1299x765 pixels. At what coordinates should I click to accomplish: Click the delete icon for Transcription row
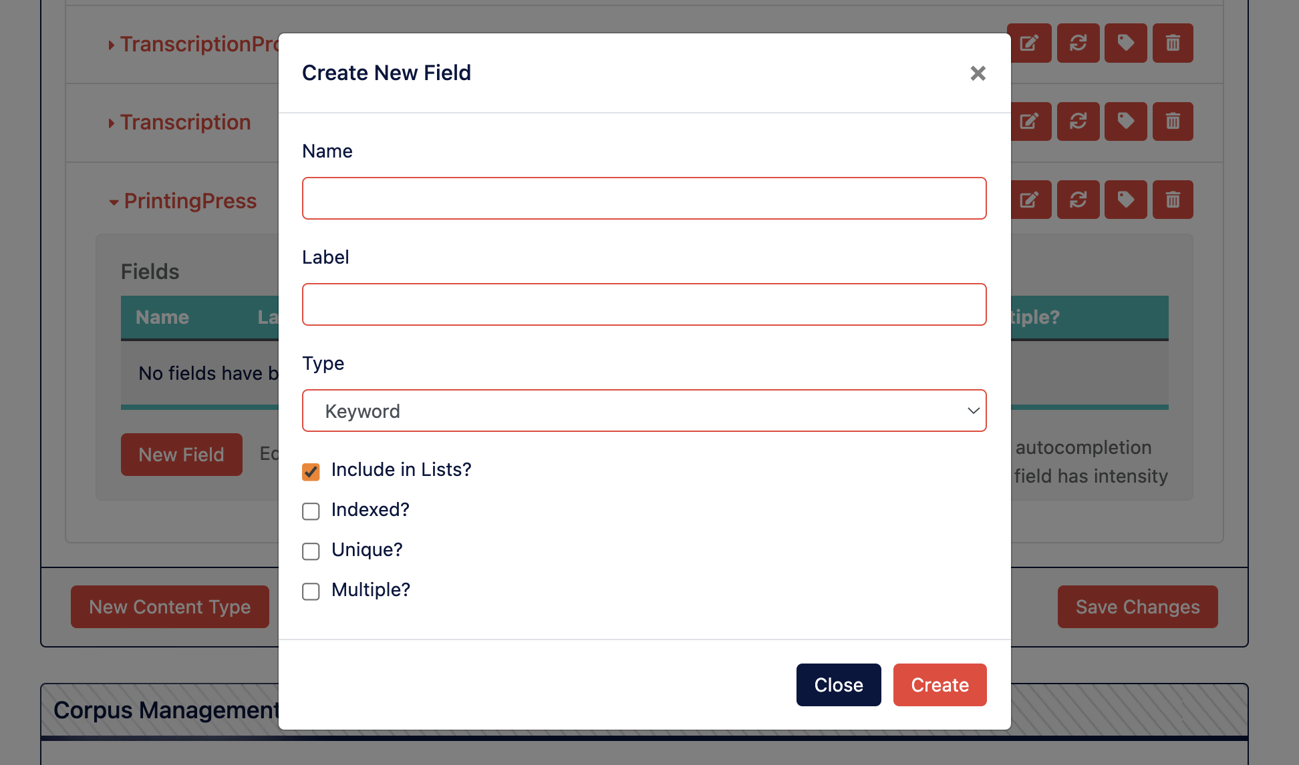coord(1171,121)
